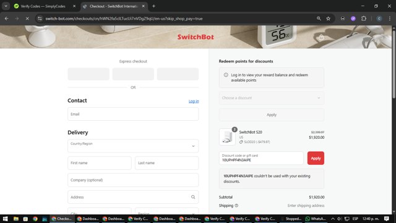Click the gray Apply points button
The height and width of the screenshot is (223, 396).
pos(272,115)
